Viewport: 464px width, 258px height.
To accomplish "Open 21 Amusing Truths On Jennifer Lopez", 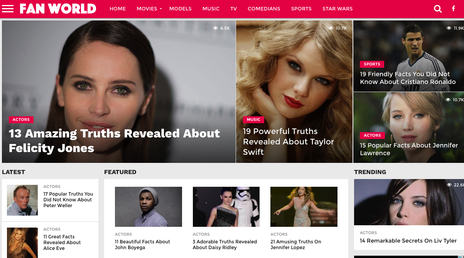I will pyautogui.click(x=296, y=245).
